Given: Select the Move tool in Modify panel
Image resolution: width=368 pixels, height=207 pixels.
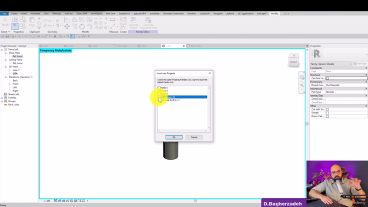Looking at the screenshot, I should click(67, 26).
